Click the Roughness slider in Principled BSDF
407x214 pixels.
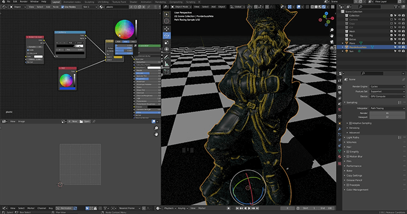[148, 79]
